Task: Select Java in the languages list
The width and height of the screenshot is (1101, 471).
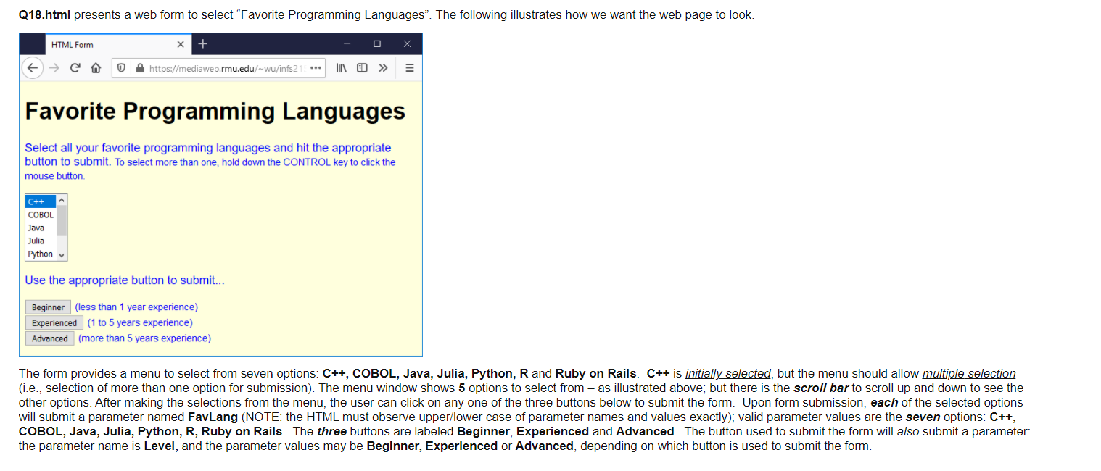Action: point(35,228)
